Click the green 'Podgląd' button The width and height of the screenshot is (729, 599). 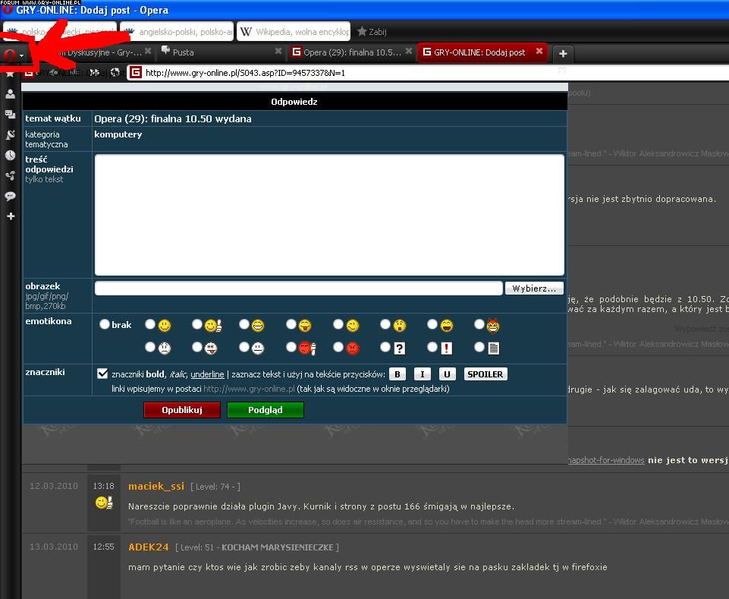tap(265, 410)
